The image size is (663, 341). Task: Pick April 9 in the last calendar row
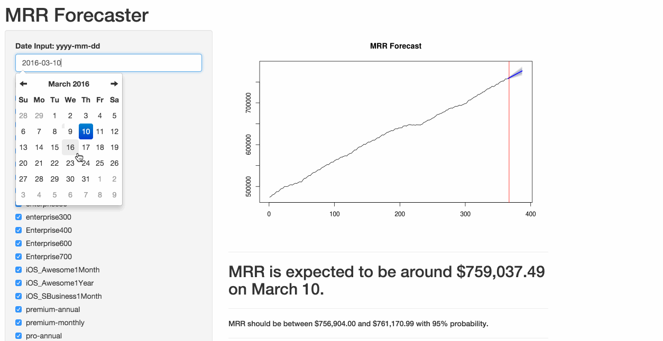pos(114,195)
